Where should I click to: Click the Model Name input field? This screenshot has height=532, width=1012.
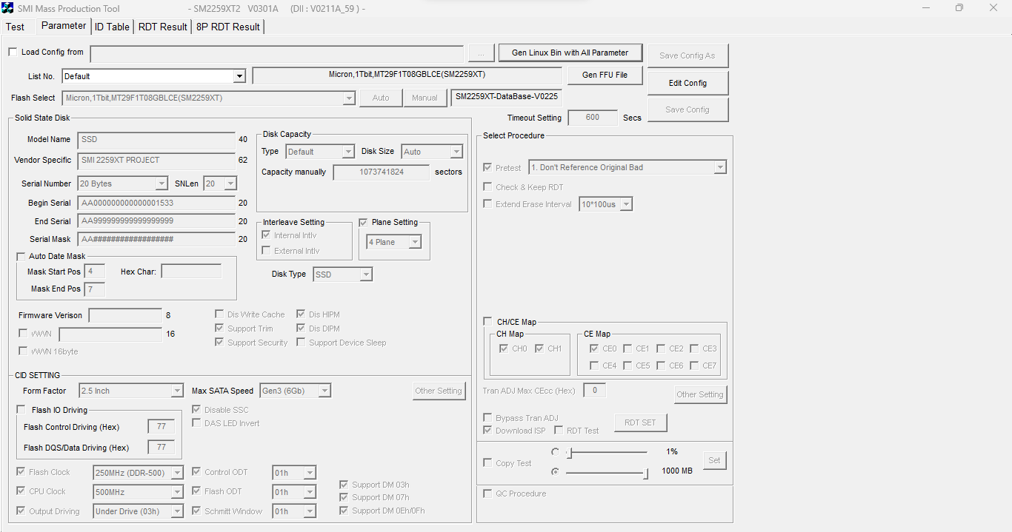[156, 140]
